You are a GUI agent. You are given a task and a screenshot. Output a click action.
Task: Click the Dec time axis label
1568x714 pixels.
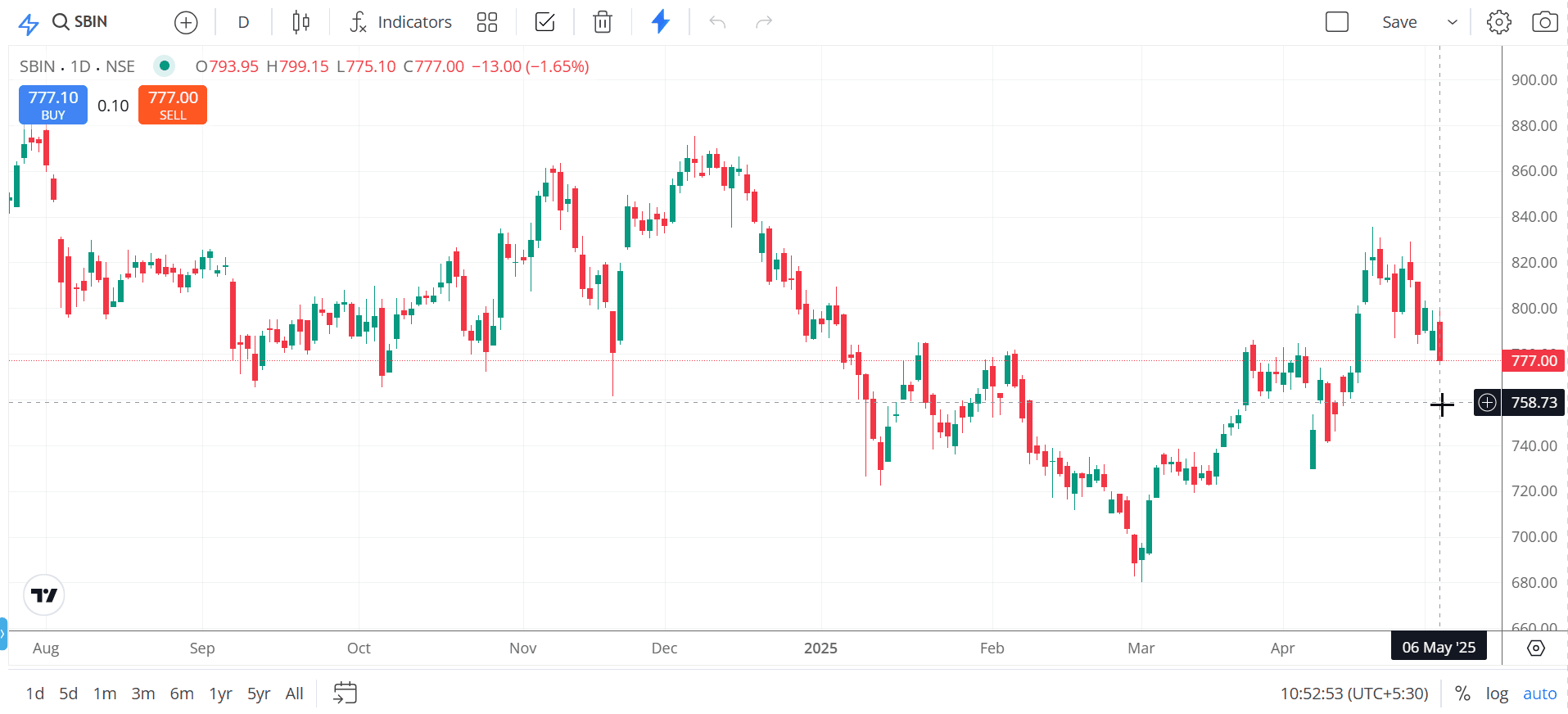point(664,648)
